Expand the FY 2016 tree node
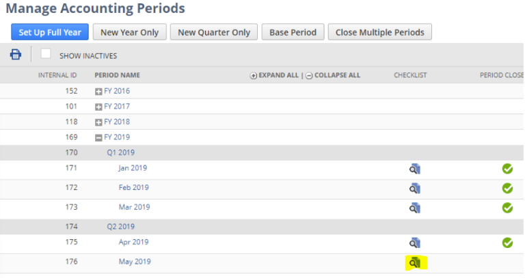Viewport: 525px width, 278px height. point(98,92)
